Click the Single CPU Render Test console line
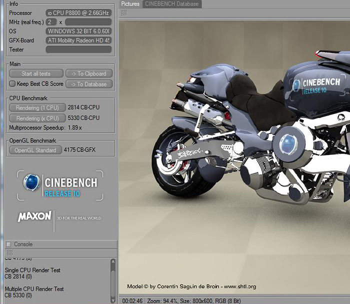The image size is (350, 304). pyautogui.click(x=32, y=270)
